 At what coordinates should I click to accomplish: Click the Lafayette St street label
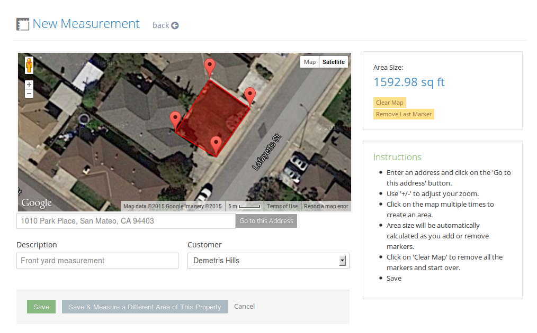[x=266, y=152]
